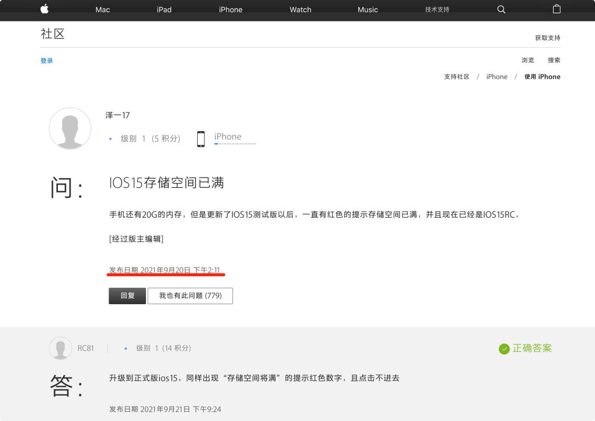The image size is (595, 421).
Task: Click 泽一17's profile avatar
Action: 70,128
